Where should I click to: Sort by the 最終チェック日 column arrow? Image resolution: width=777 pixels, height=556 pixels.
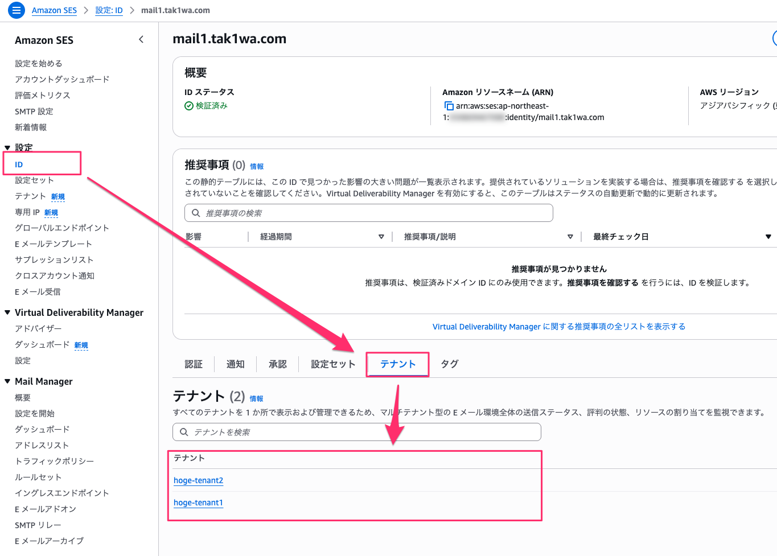(x=768, y=237)
